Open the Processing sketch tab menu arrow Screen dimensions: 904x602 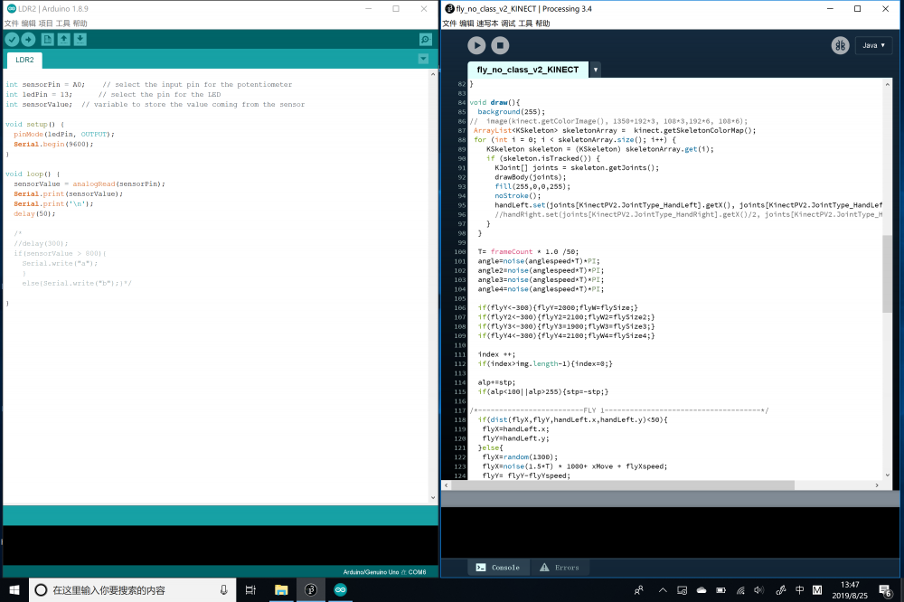596,70
